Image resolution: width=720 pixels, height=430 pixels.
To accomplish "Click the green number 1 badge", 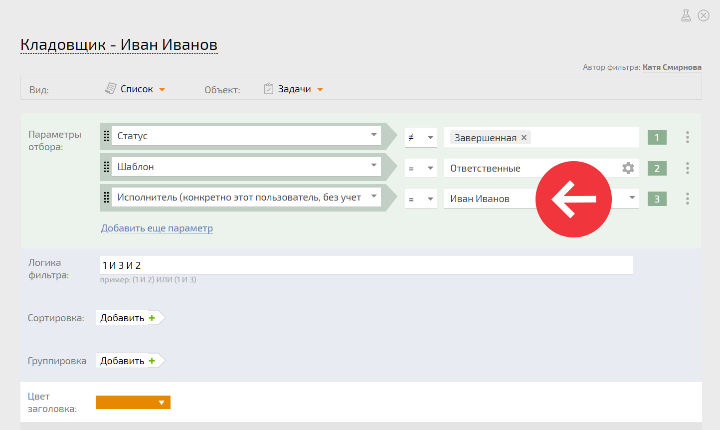I will click(x=657, y=138).
